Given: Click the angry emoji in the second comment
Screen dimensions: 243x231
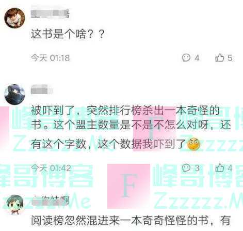Looking at the screenshot, I should 193,144.
